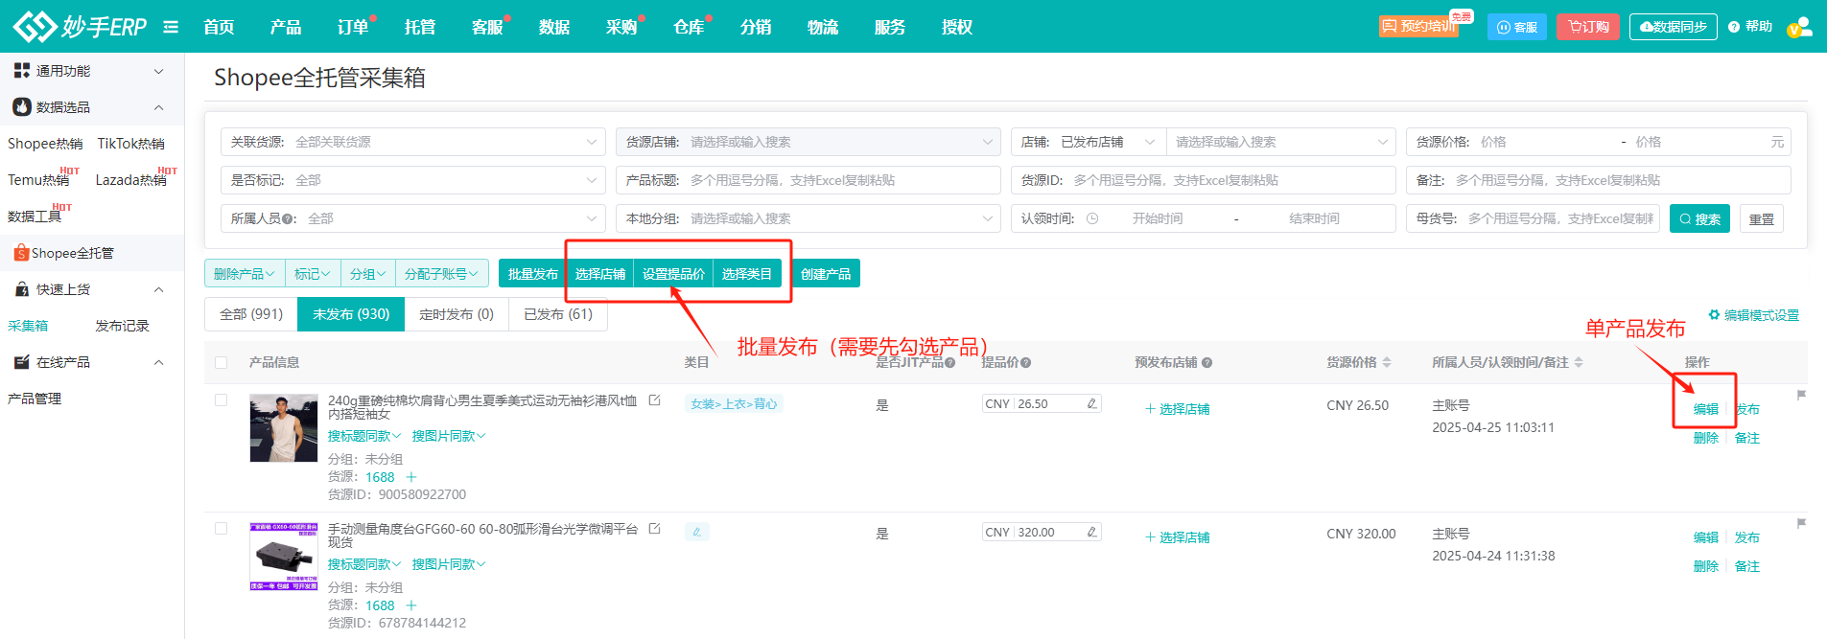The image size is (1827, 639).
Task: Open the 仓库 top menu
Action: 689,27
